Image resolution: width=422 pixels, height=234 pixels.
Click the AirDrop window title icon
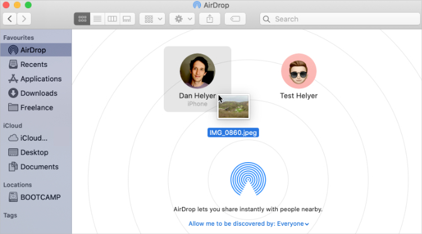[197, 5]
